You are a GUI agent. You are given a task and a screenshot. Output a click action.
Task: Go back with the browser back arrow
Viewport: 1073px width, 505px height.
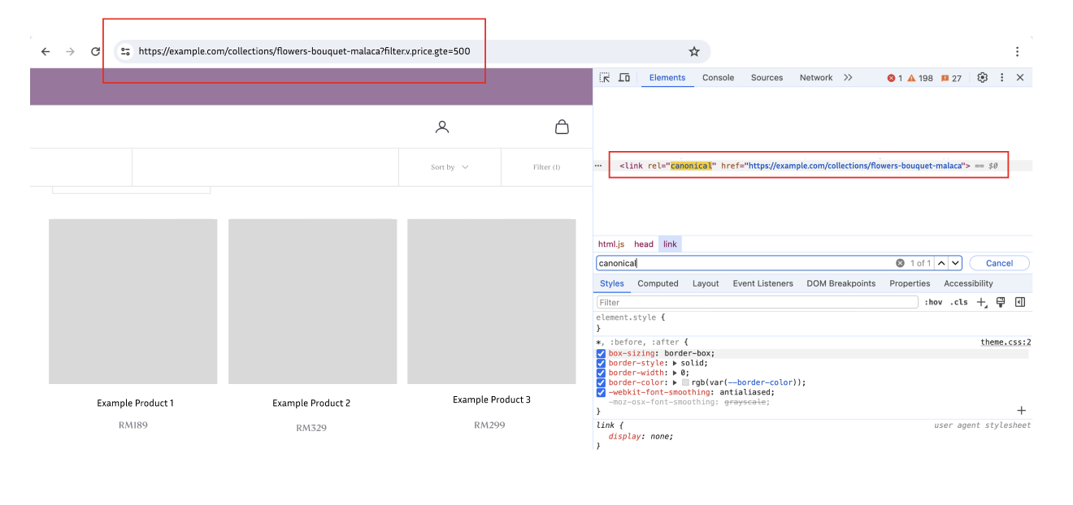(46, 51)
